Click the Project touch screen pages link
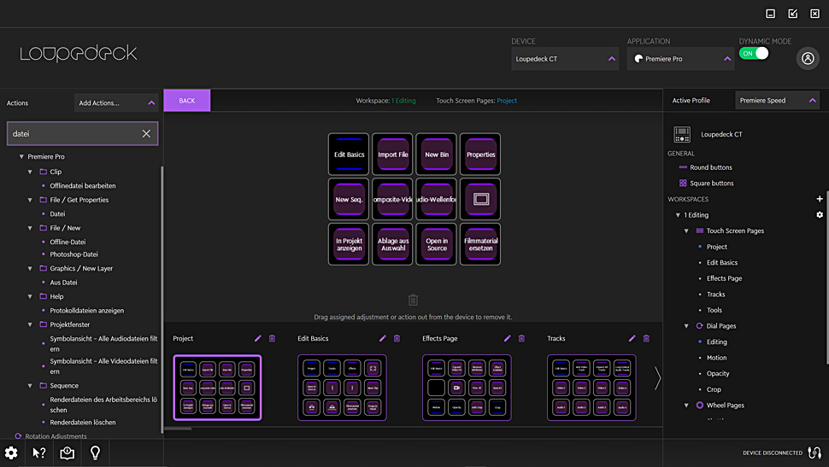The image size is (829, 467). (x=507, y=101)
